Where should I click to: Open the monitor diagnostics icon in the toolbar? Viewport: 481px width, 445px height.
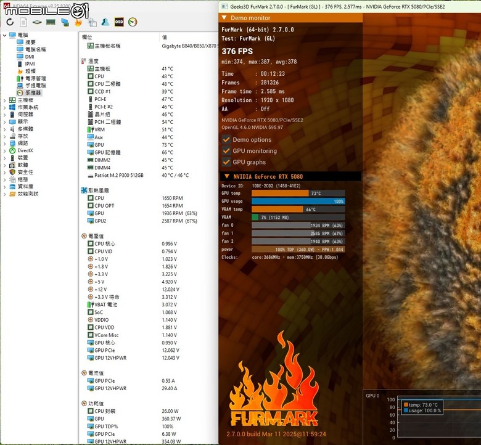[x=65, y=22]
